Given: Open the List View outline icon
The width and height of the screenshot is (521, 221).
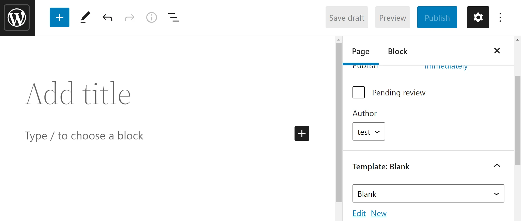Looking at the screenshot, I should click(174, 18).
